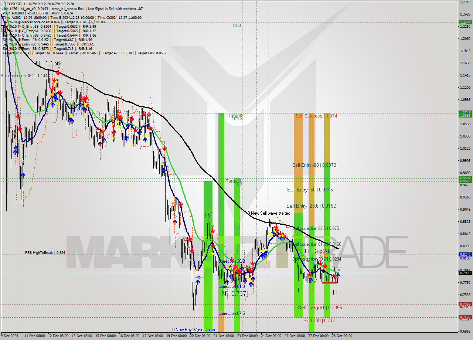Image resolution: width=473 pixels, height=340 pixels.
Task: Click the 'Target 685: 0.0632' text
Action: coord(152,53)
